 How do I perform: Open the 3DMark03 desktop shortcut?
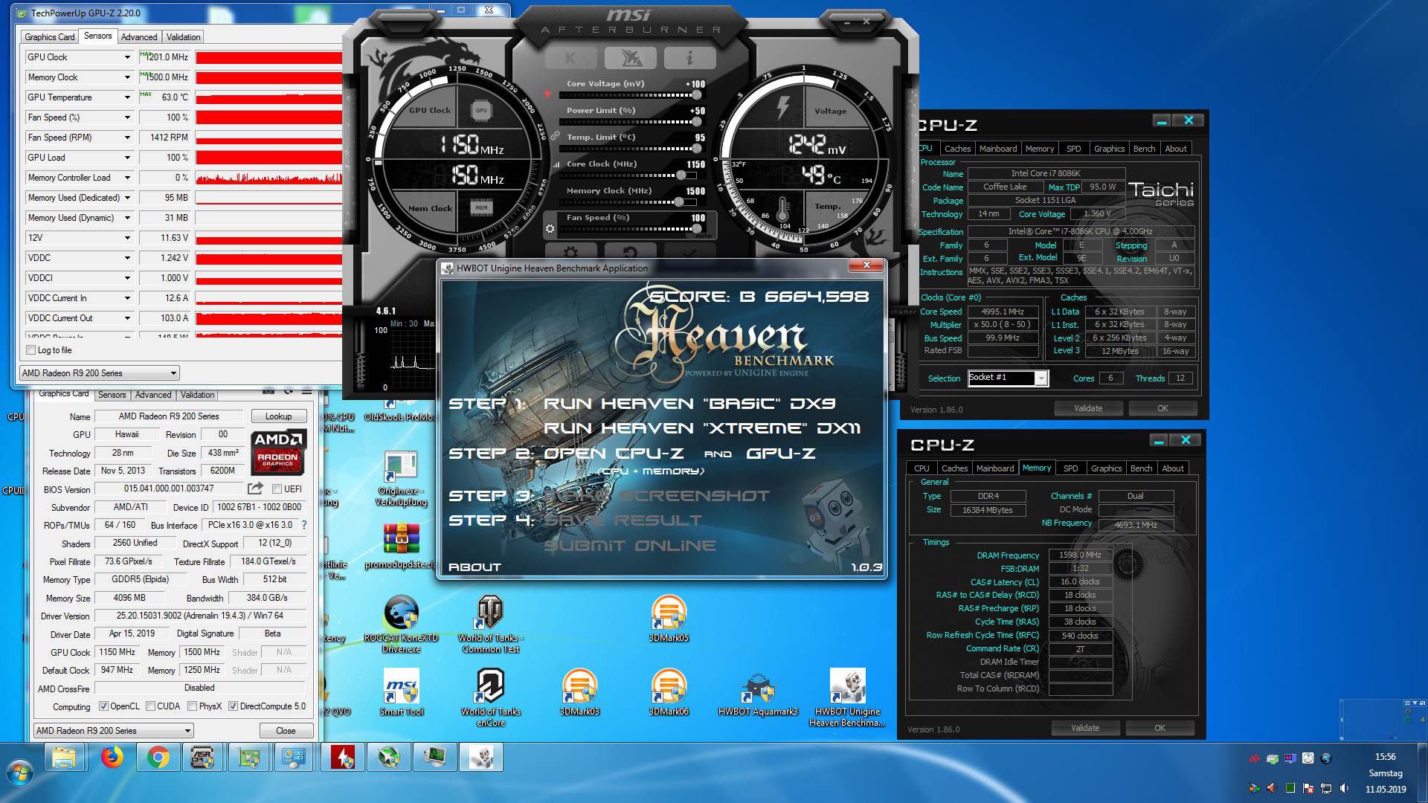(x=579, y=693)
